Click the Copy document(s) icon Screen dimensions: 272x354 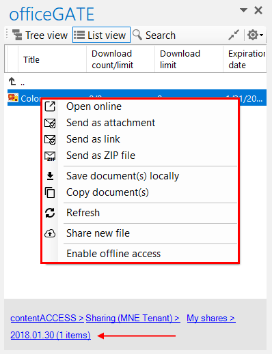pyautogui.click(x=50, y=192)
